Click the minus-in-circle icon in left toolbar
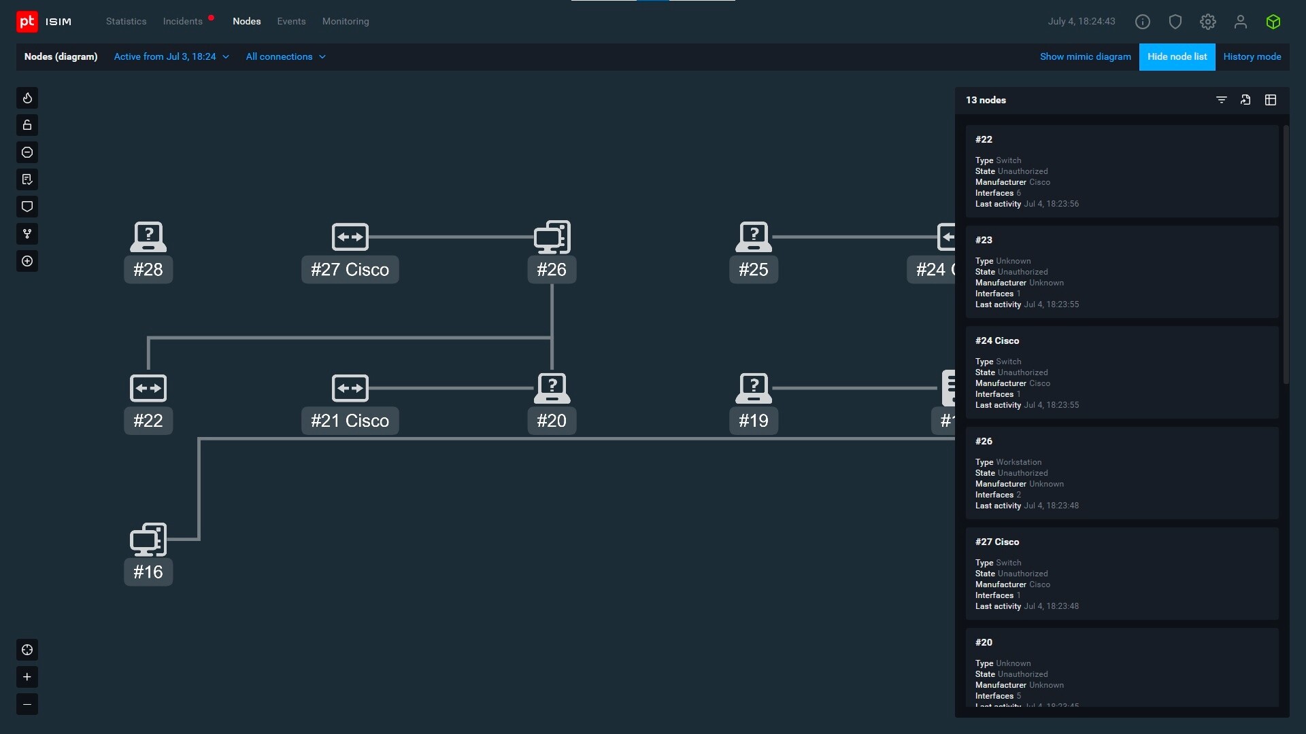This screenshot has height=734, width=1306. (x=27, y=152)
